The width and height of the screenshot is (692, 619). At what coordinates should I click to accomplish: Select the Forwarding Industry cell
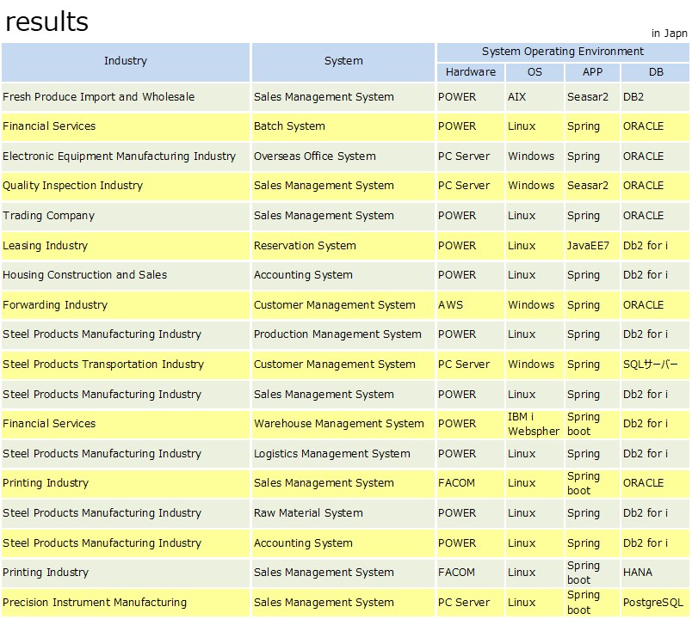(126, 305)
